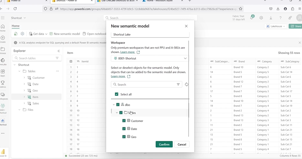Open Tables folder more options ellipsis

(x=57, y=71)
